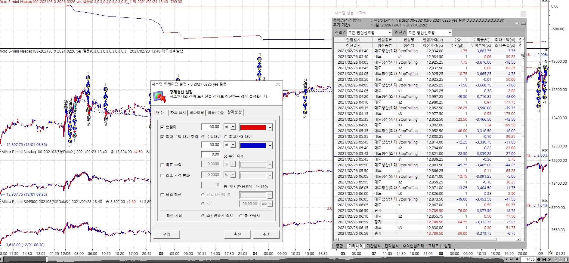Click the compress bar spacing bowtie icon
Viewport: 569px width, 263px height.
[x=544, y=259]
